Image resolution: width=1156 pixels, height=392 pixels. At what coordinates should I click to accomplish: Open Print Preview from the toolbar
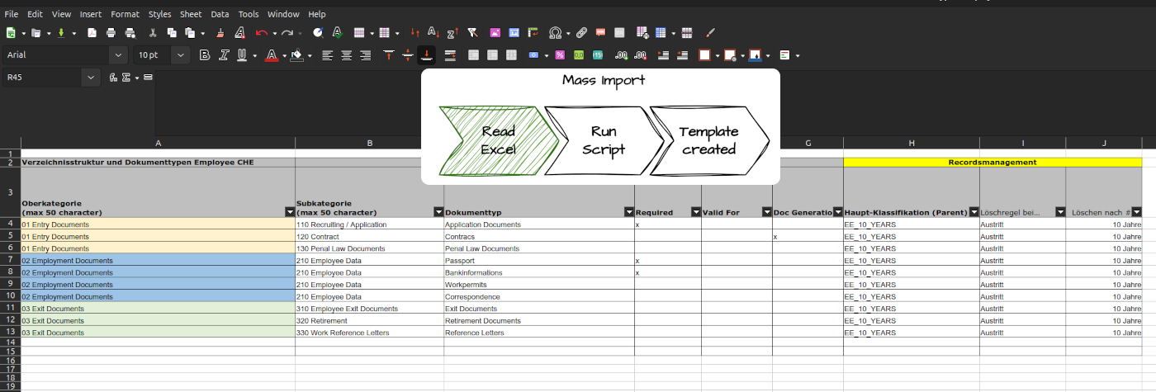(130, 33)
